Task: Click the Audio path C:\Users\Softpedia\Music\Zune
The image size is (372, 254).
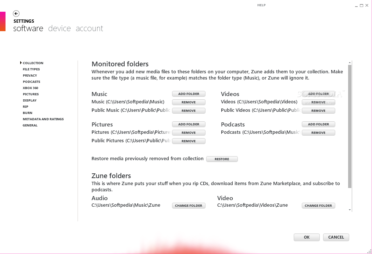Action: (x=126, y=205)
